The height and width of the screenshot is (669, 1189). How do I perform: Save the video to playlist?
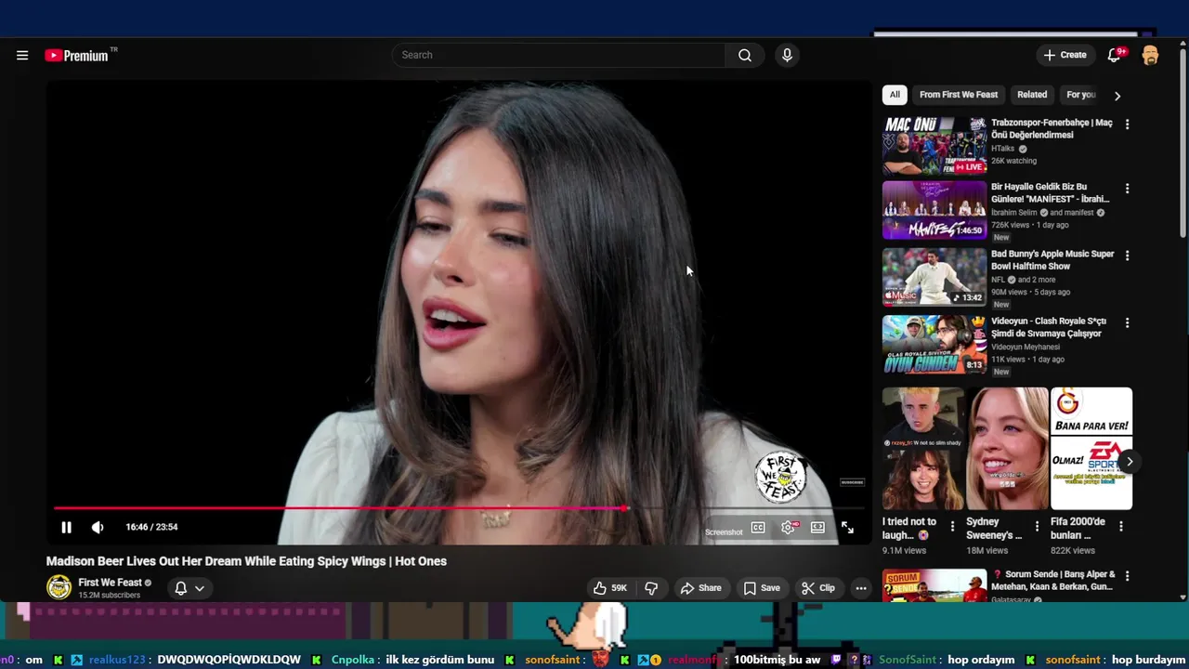[x=761, y=588]
